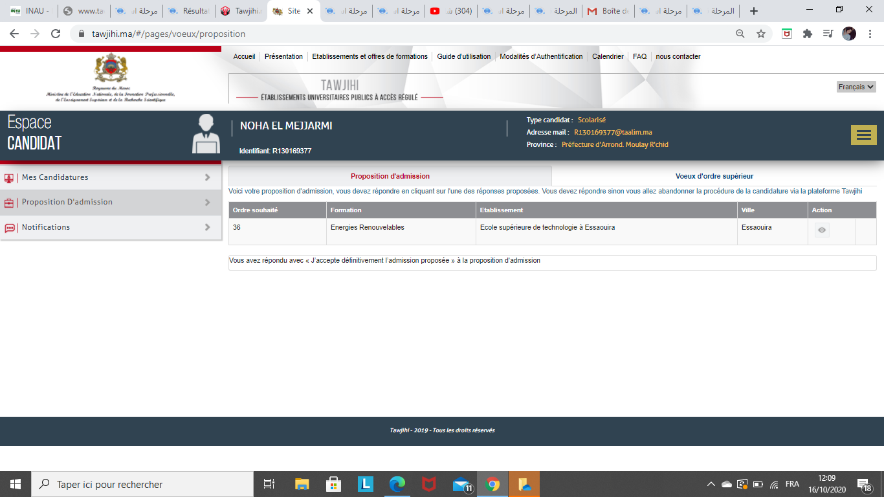Click the Windows taskbar search box

pyautogui.click(x=142, y=484)
